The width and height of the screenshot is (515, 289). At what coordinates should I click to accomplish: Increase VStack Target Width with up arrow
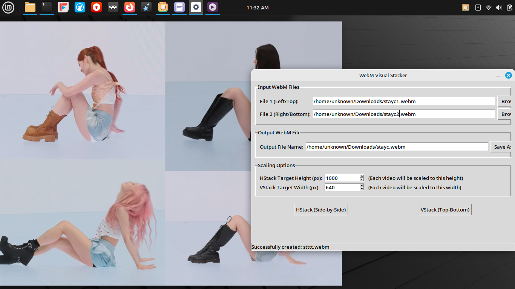pos(362,186)
